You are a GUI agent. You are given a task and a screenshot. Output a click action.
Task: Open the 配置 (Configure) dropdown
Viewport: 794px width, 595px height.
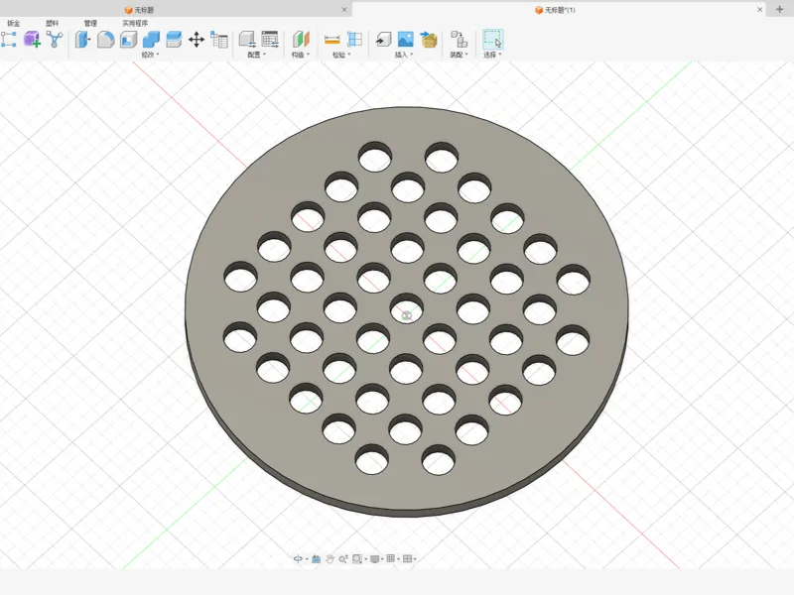click(x=256, y=55)
